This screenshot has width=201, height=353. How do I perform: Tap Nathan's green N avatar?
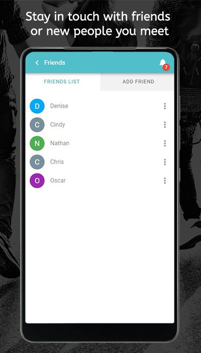37,143
